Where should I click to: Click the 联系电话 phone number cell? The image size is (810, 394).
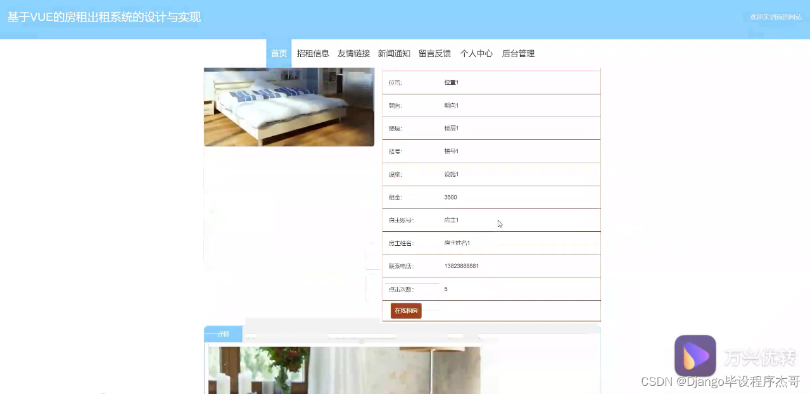point(461,265)
